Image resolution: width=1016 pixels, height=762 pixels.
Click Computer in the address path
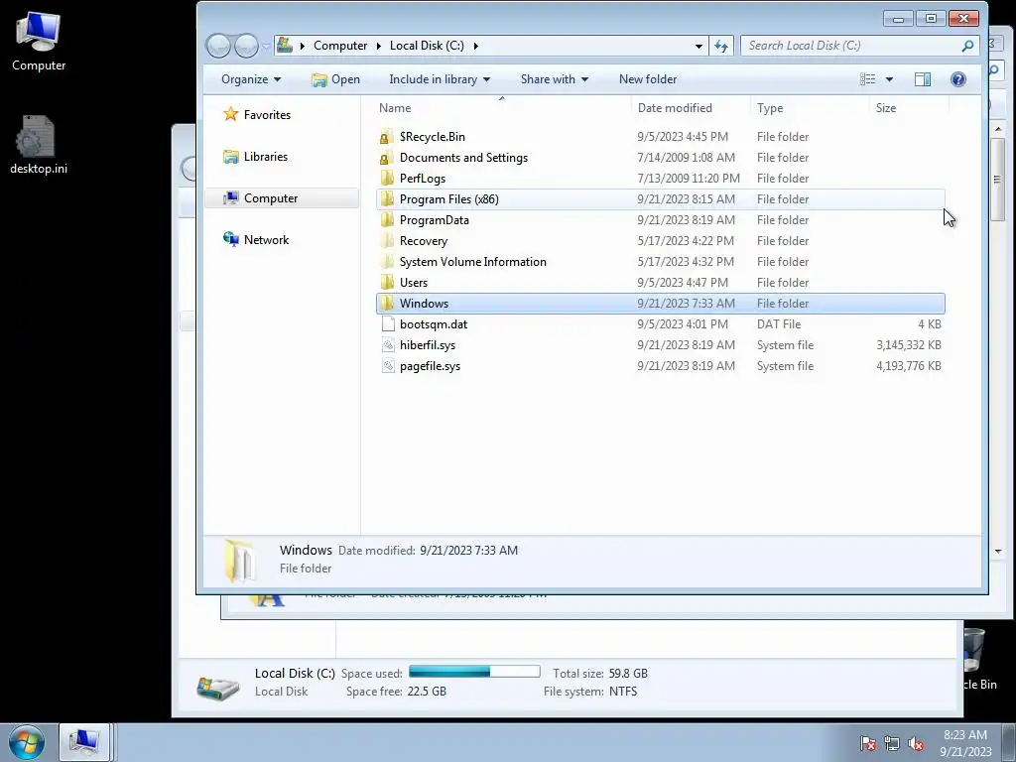tap(340, 46)
